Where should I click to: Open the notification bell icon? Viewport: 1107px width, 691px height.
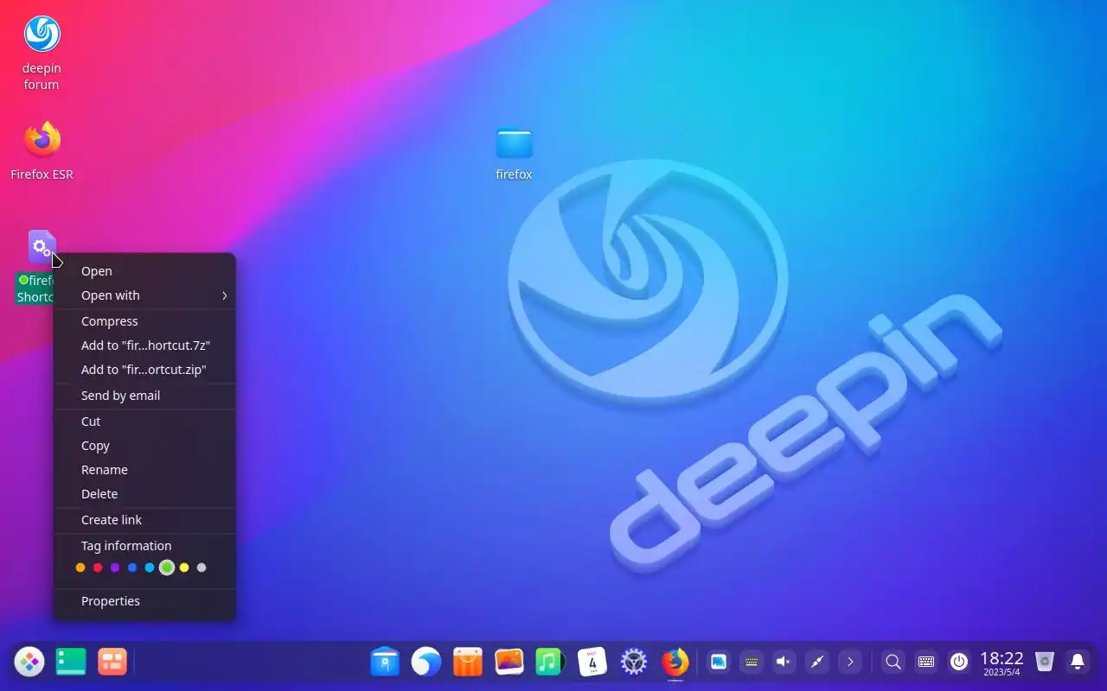click(x=1078, y=662)
